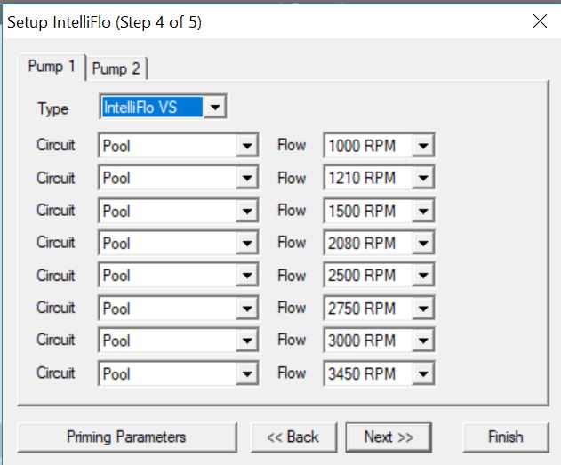Screen dimensions: 561x465
Task: Open Circuit dropdown in the 2500 RPM row
Action: pos(178,275)
